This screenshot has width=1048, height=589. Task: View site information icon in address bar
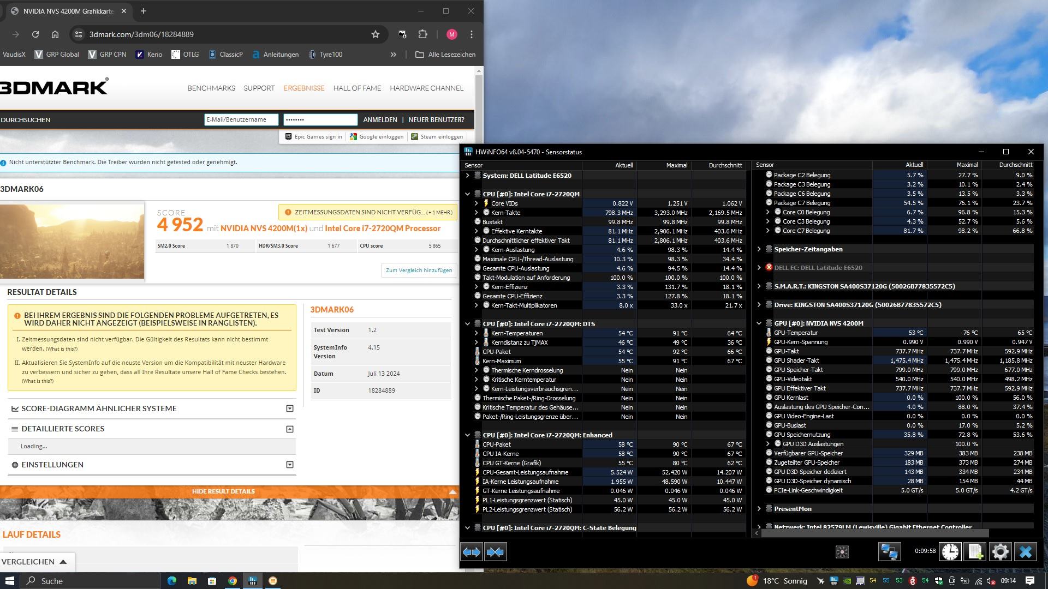pyautogui.click(x=79, y=34)
